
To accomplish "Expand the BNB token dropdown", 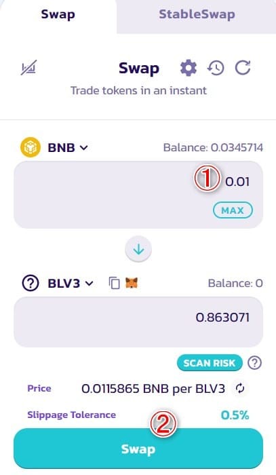I will pyautogui.click(x=68, y=147).
